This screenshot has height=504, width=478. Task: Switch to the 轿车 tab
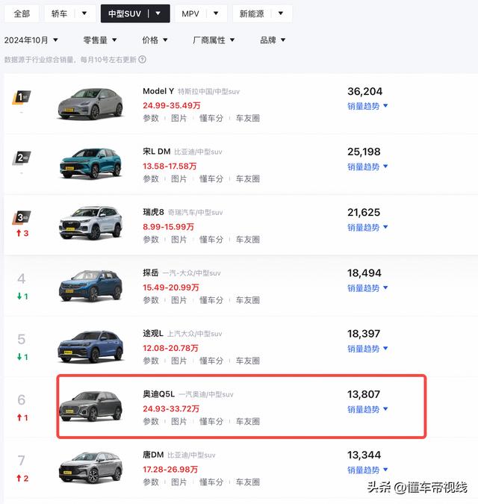point(69,13)
